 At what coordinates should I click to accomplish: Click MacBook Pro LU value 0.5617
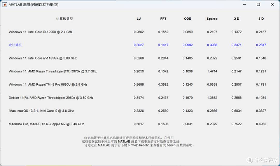(139, 124)
